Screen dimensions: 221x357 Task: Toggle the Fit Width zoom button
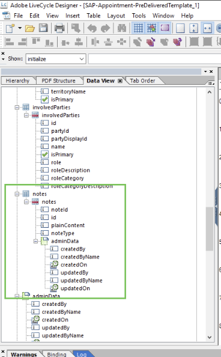pyautogui.click(x=207, y=28)
